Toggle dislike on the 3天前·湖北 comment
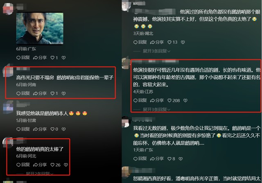Screen dimensions: 262x183 tap(183, 42)
